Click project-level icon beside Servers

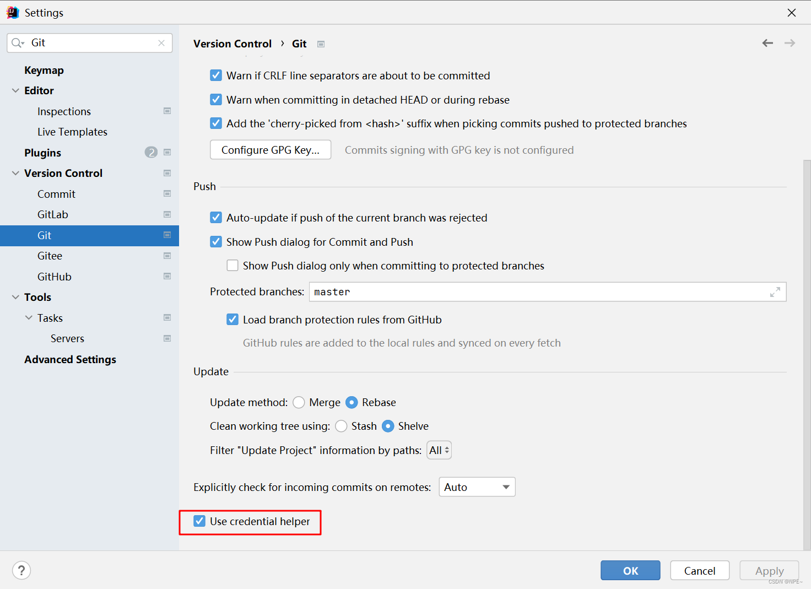pyautogui.click(x=167, y=338)
